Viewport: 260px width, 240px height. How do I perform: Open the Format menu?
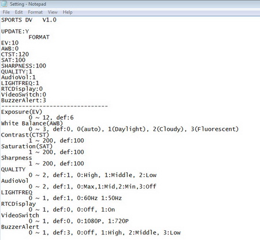click(x=35, y=12)
